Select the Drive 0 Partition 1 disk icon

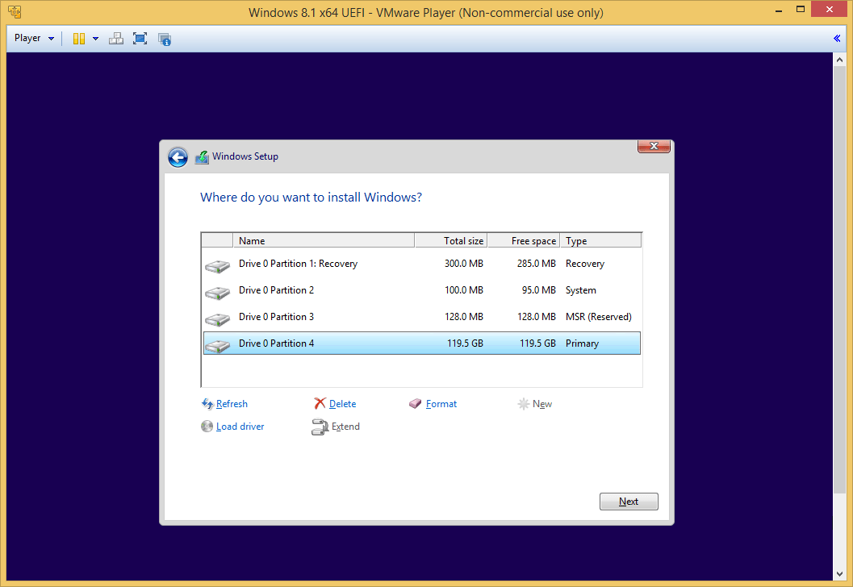click(216, 264)
